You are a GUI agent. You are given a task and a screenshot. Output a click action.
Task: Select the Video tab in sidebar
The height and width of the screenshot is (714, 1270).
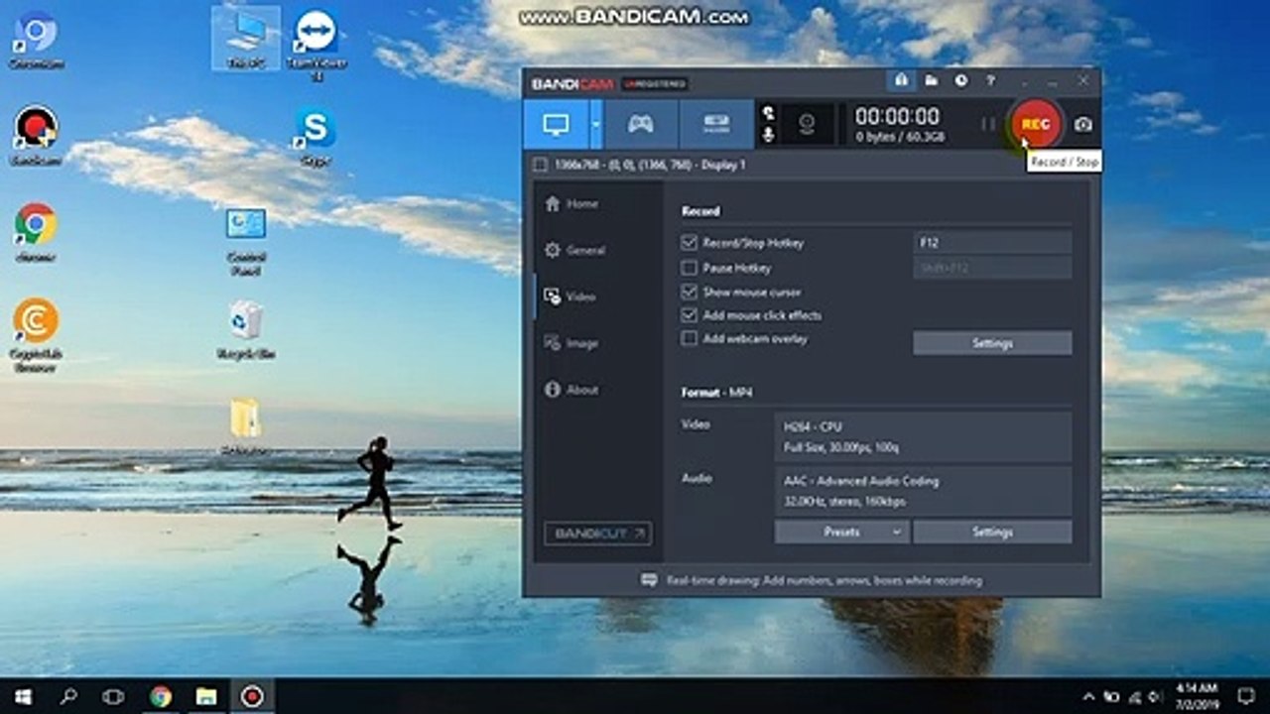pyautogui.click(x=571, y=297)
